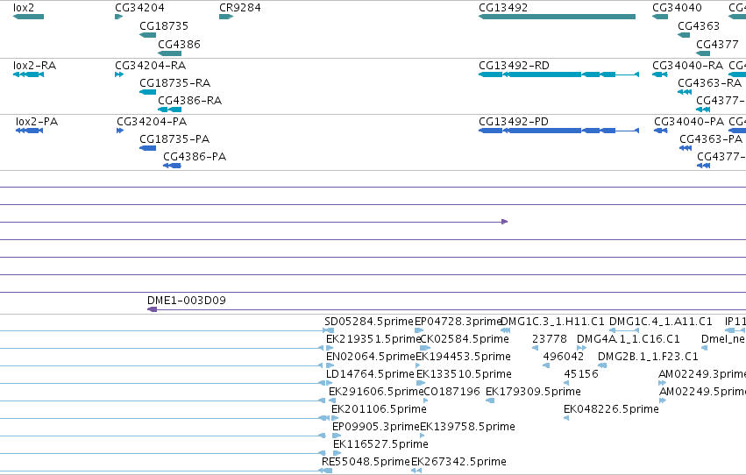The height and width of the screenshot is (475, 746).
Task: Click the CG34040-PA protein label
Action: tap(689, 121)
